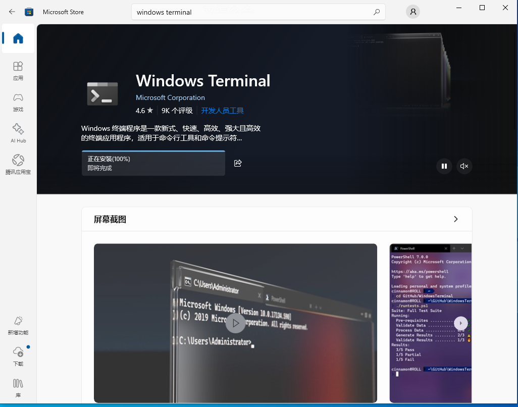Open Microsoft Corporation publisher link
The width and height of the screenshot is (518, 407).
(171, 97)
